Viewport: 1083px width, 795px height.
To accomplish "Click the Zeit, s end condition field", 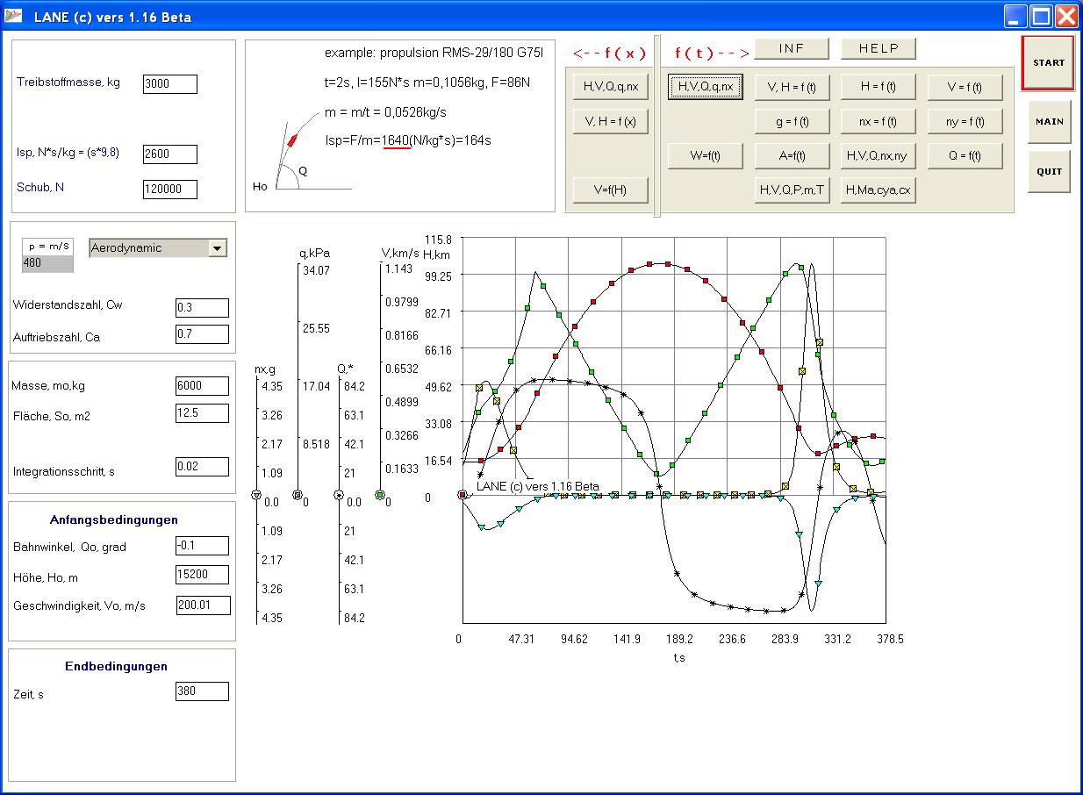I will [202, 691].
